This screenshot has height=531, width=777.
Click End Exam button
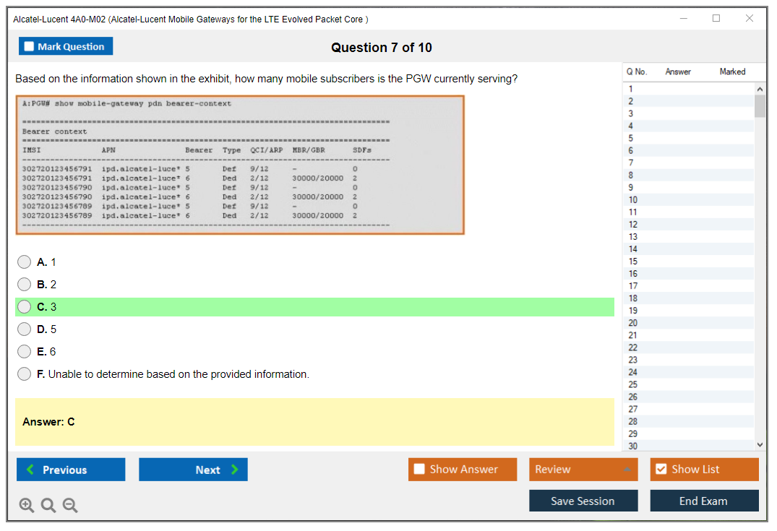[704, 501]
